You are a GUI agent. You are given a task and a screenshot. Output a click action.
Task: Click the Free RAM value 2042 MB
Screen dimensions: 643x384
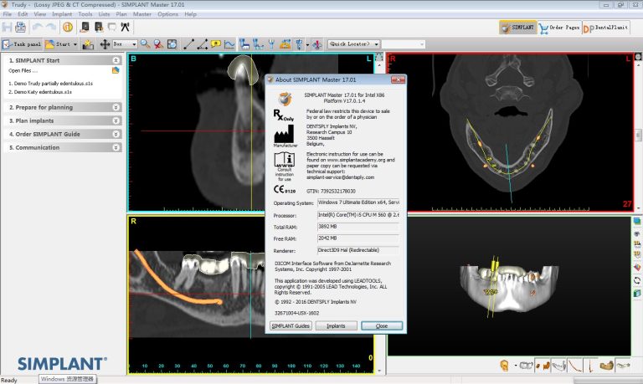[358, 238]
